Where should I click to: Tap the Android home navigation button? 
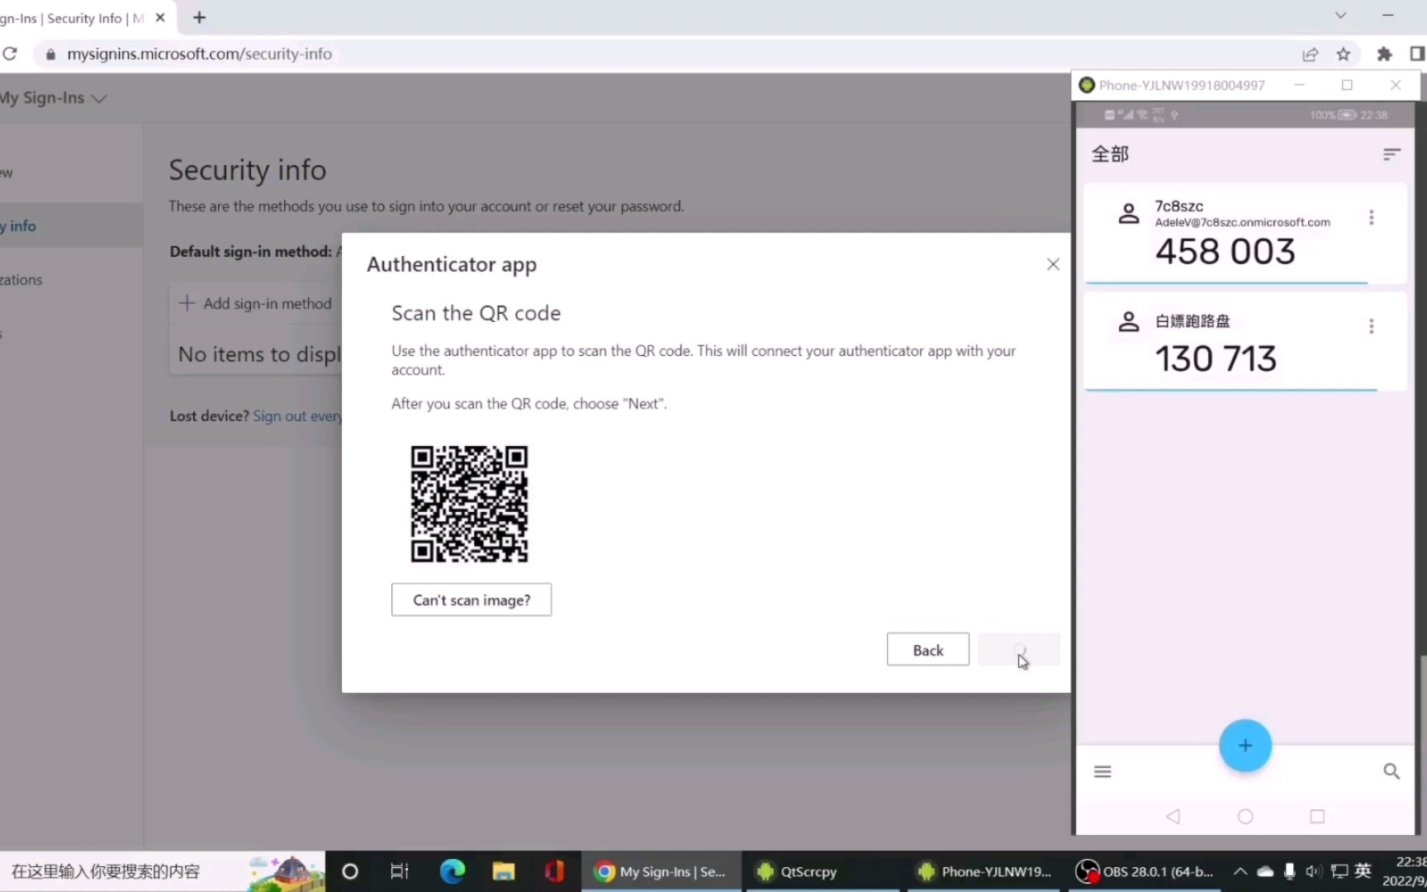[1245, 817]
